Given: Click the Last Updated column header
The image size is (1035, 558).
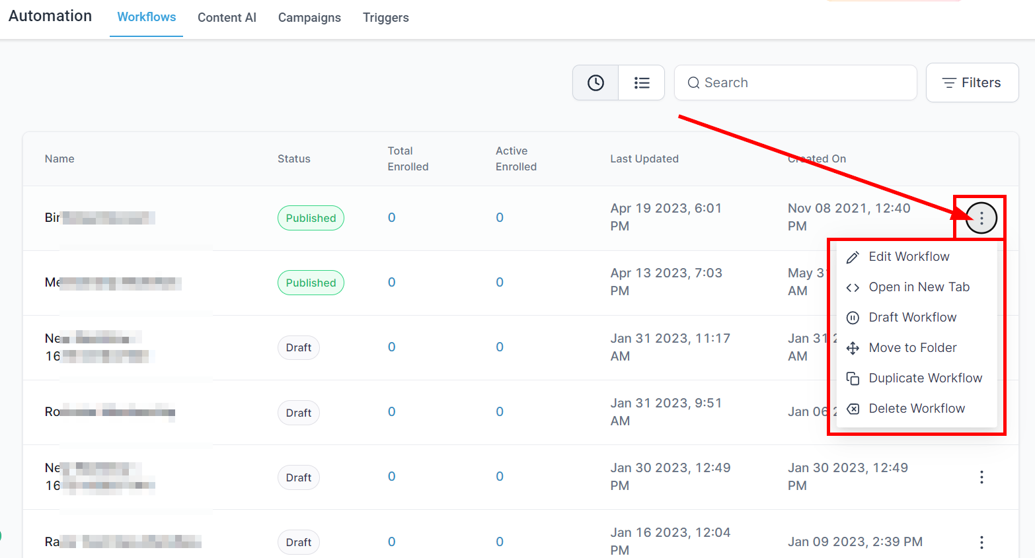Looking at the screenshot, I should [x=644, y=158].
